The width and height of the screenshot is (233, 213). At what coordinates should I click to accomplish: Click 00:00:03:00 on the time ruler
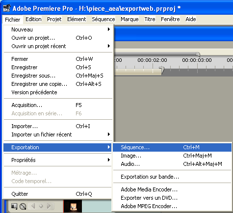point(197,60)
